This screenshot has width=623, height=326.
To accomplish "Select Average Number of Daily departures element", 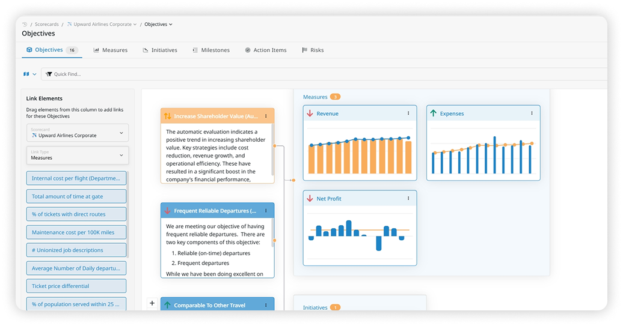I will [76, 268].
